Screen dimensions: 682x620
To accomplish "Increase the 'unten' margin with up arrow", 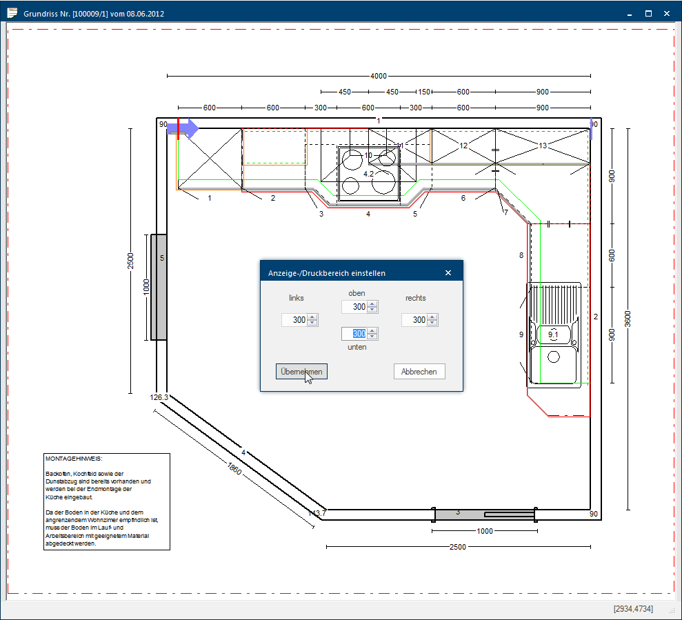I will [x=372, y=331].
